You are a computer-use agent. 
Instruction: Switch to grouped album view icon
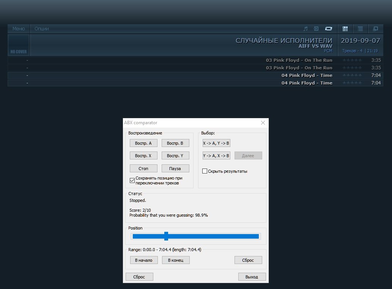[x=345, y=29]
